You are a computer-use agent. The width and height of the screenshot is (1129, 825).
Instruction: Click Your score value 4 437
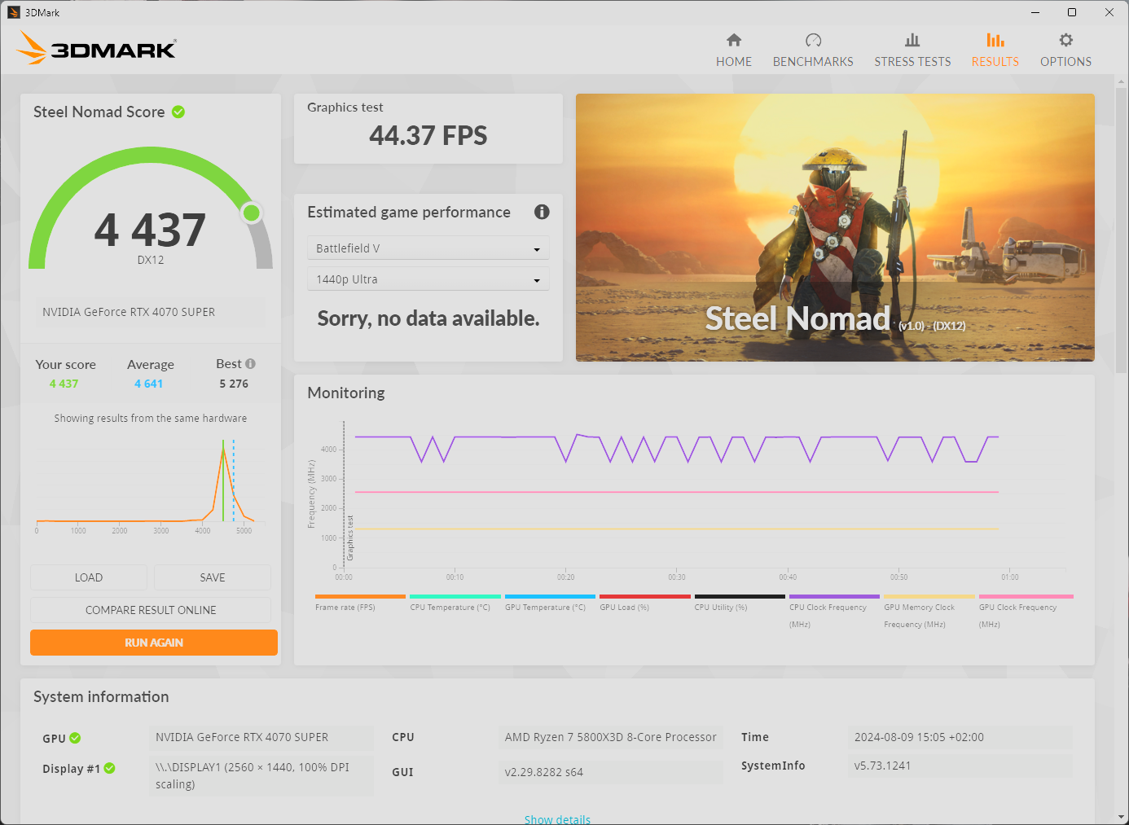(x=64, y=384)
